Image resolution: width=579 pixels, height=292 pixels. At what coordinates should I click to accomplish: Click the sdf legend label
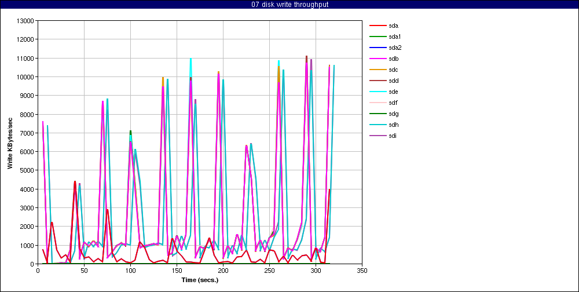pos(393,103)
